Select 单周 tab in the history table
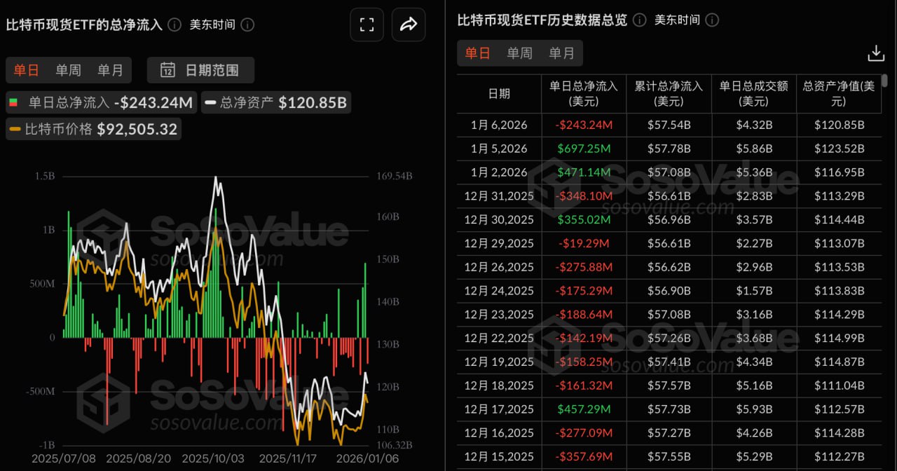897x471 pixels. point(519,53)
